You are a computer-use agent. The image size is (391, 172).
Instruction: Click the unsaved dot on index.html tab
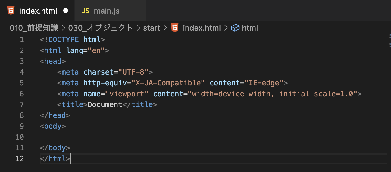click(x=66, y=11)
